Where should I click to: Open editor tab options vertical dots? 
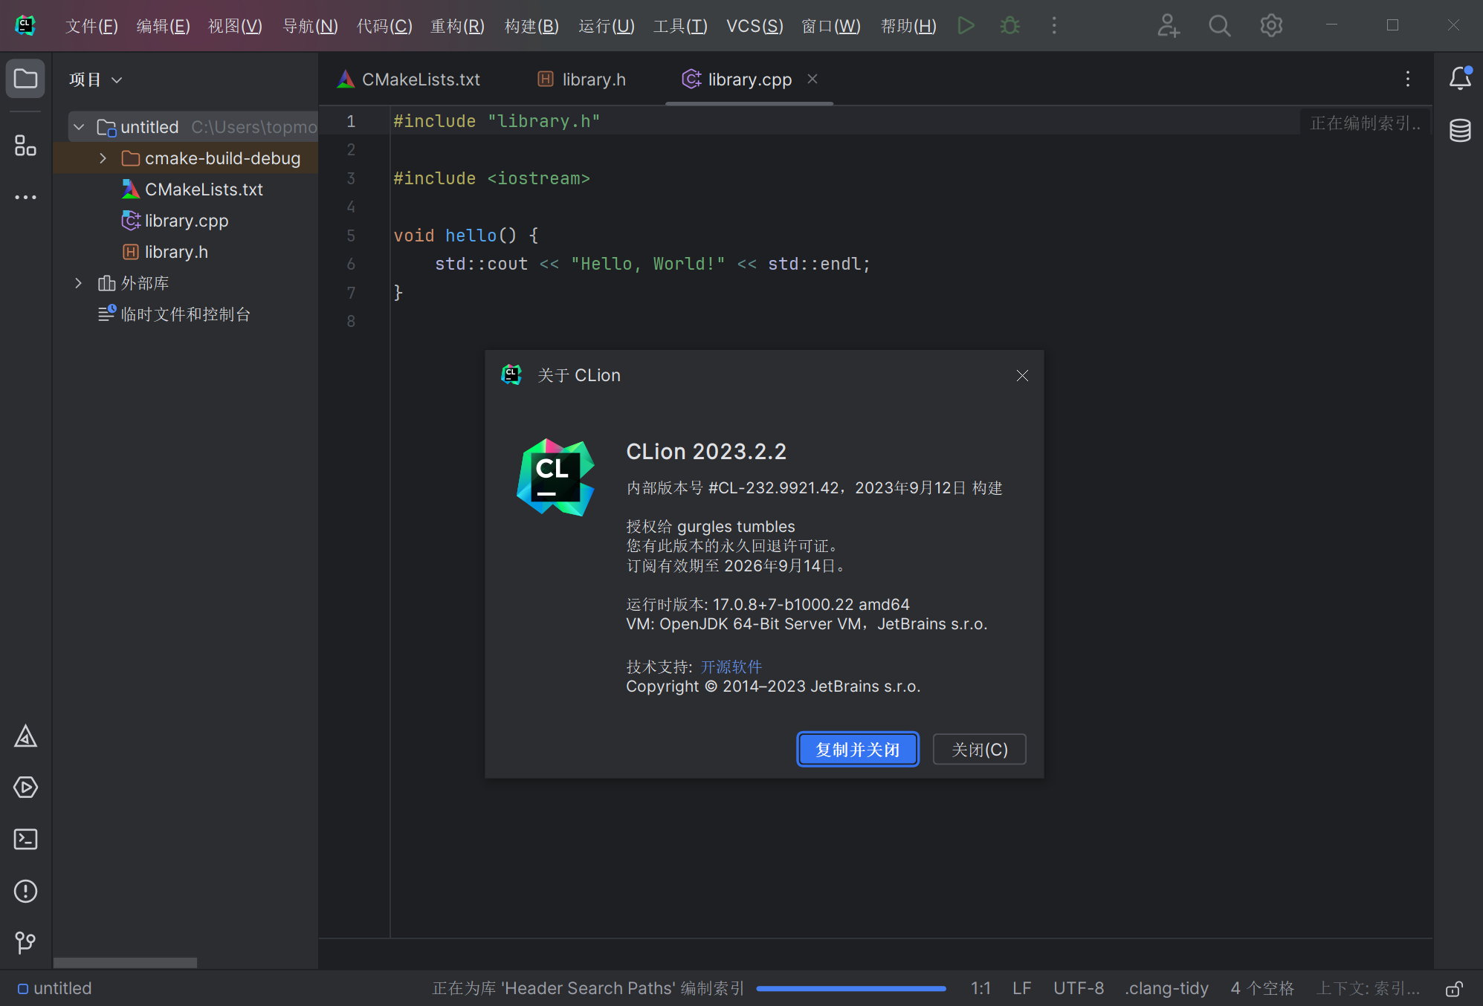click(x=1407, y=79)
